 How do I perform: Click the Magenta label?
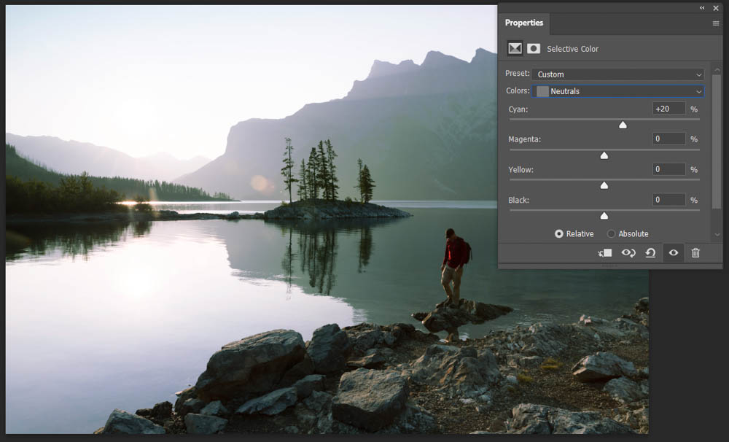[x=524, y=139]
